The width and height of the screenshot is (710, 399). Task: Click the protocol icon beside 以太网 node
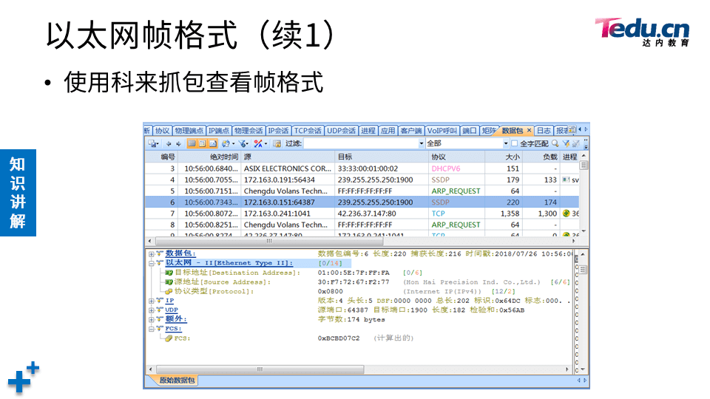tap(160, 263)
